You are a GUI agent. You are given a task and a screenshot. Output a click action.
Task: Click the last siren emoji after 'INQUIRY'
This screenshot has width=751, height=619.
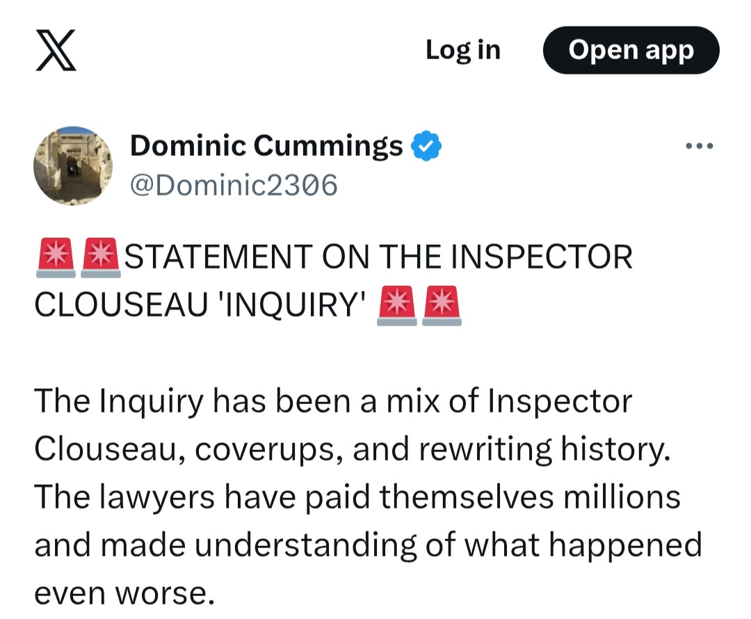(442, 305)
